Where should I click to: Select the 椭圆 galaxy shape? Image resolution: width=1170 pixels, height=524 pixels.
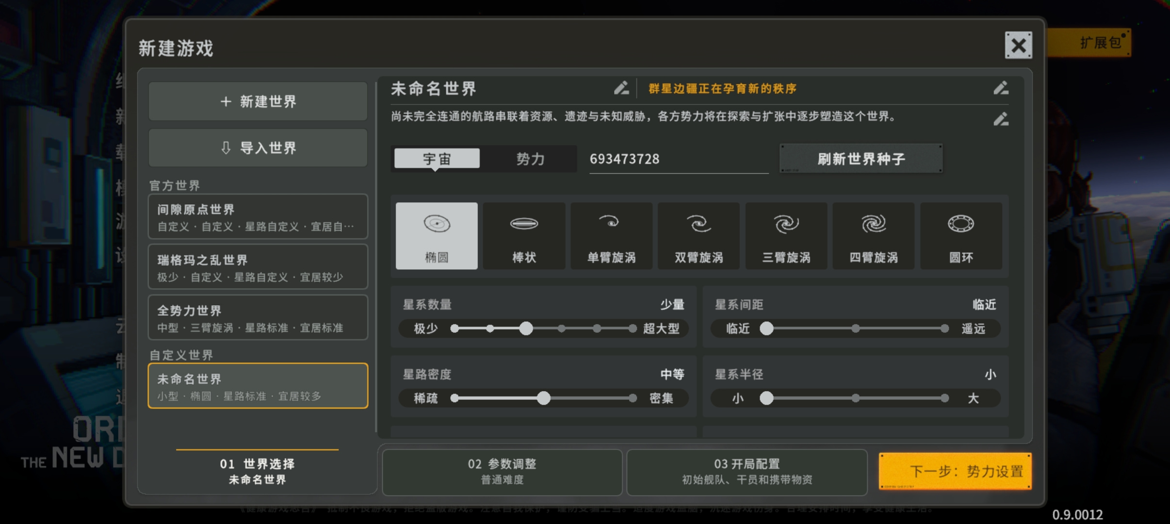click(x=437, y=236)
